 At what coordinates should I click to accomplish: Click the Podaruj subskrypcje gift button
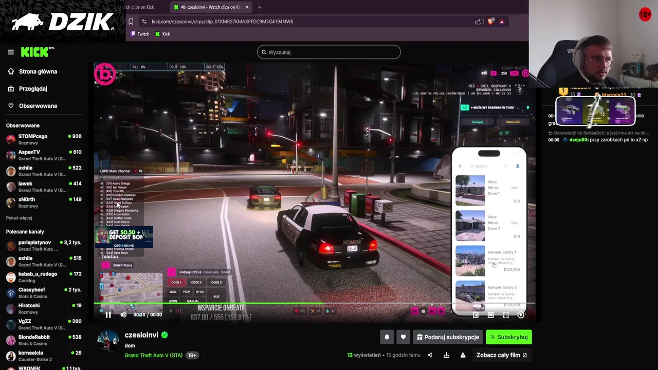[x=447, y=337]
